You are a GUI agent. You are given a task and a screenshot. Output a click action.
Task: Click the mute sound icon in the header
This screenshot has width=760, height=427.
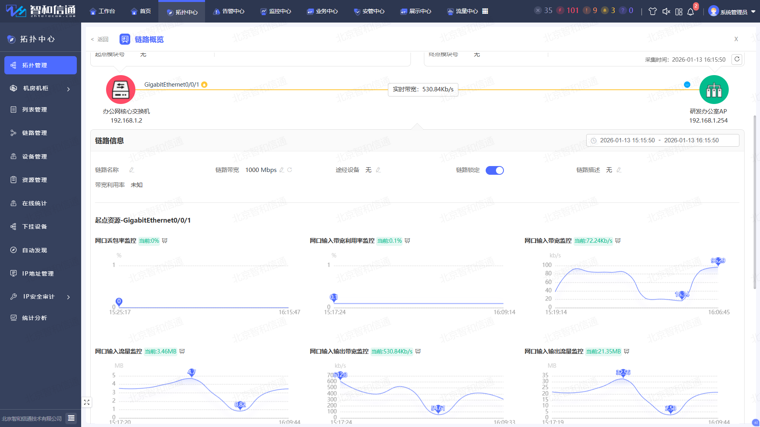[666, 11]
